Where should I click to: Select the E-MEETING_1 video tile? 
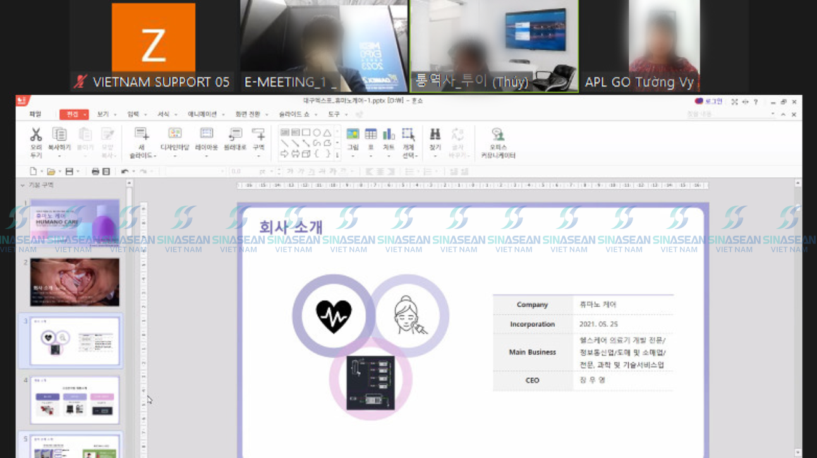click(324, 46)
